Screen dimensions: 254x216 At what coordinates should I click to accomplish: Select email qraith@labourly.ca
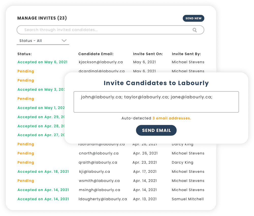(98, 163)
